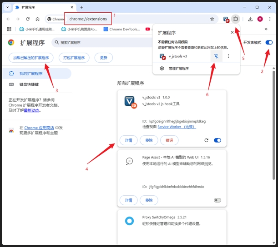Disable the v_jstools v3 extension toggle
This screenshot has height=247, width=278.
pos(217,140)
